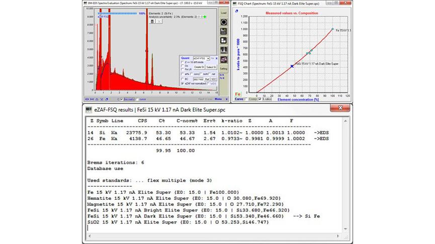
Task: Enable the at% checkbox
Action: coord(183,74)
